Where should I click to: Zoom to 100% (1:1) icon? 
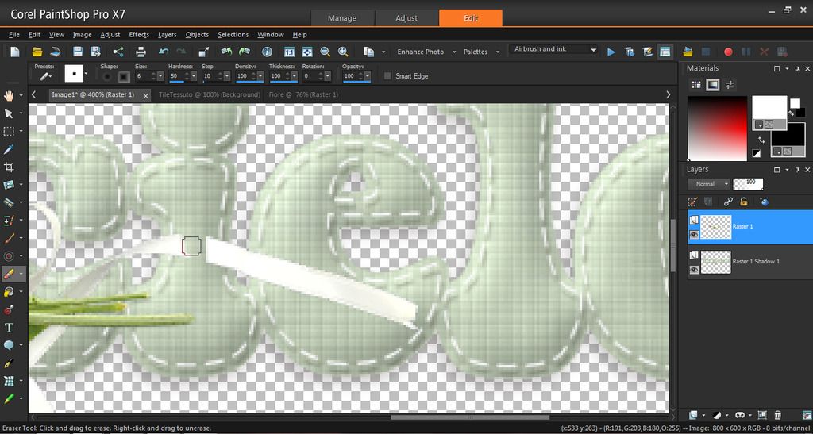[x=289, y=52]
